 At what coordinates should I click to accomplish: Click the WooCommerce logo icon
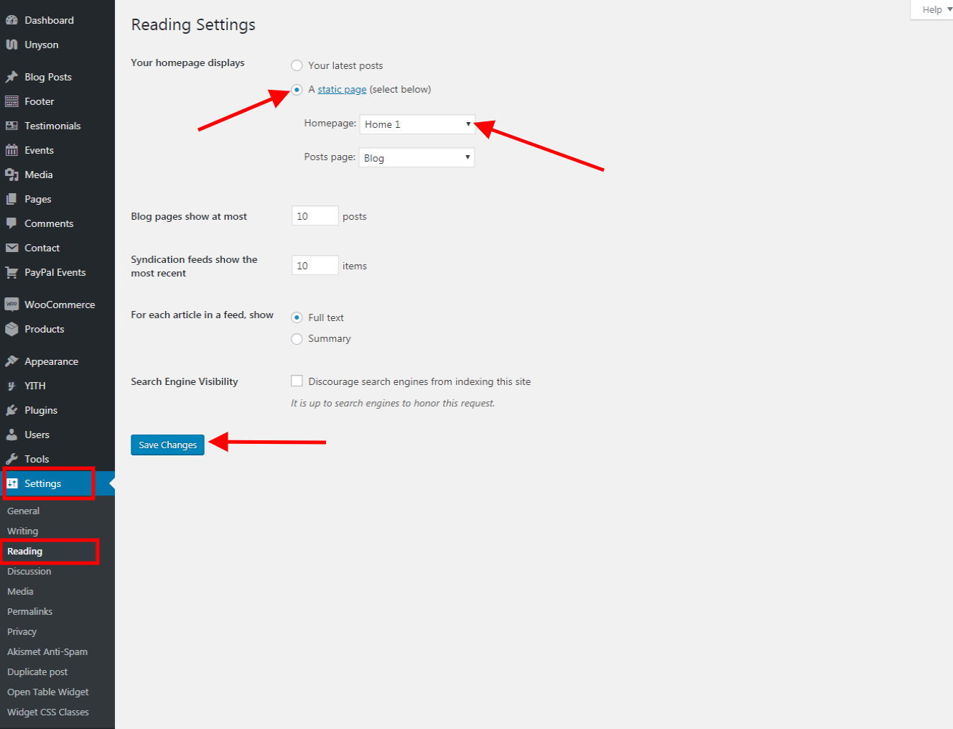[11, 305]
